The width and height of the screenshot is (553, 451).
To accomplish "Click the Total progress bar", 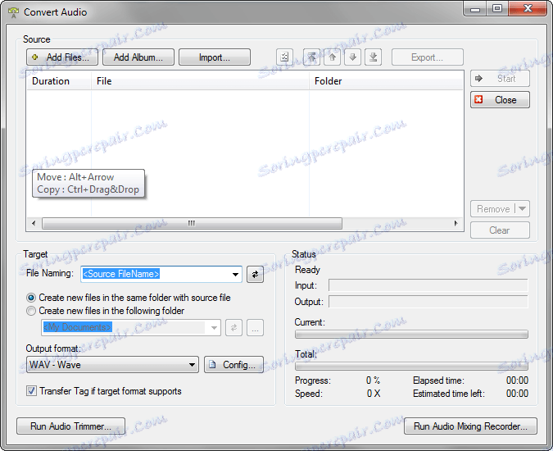I will tap(411, 366).
